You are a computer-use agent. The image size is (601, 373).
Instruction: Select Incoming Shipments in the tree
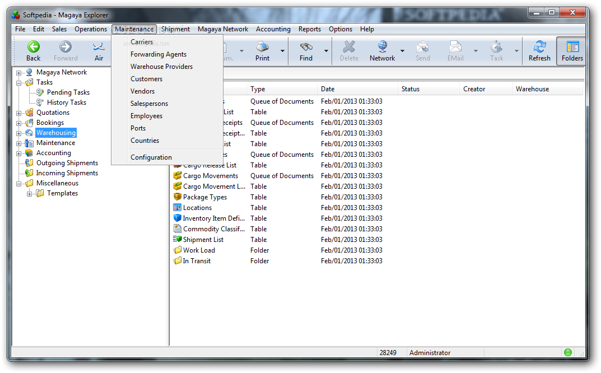(x=67, y=173)
